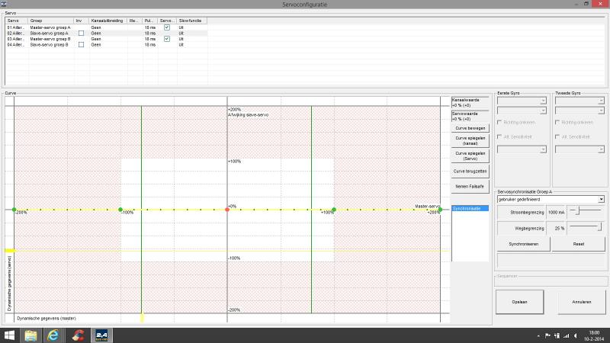Click the Kanaaluitbreiding column header

(x=108, y=21)
